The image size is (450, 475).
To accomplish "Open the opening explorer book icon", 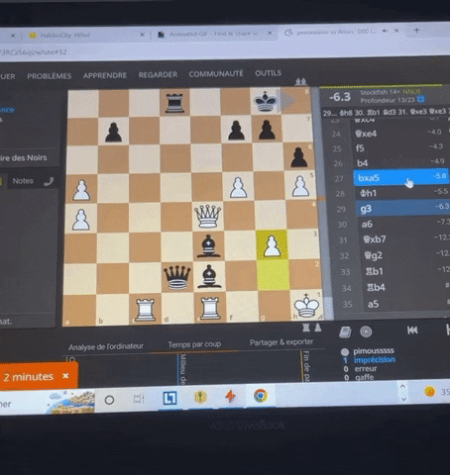I will coord(345,332).
